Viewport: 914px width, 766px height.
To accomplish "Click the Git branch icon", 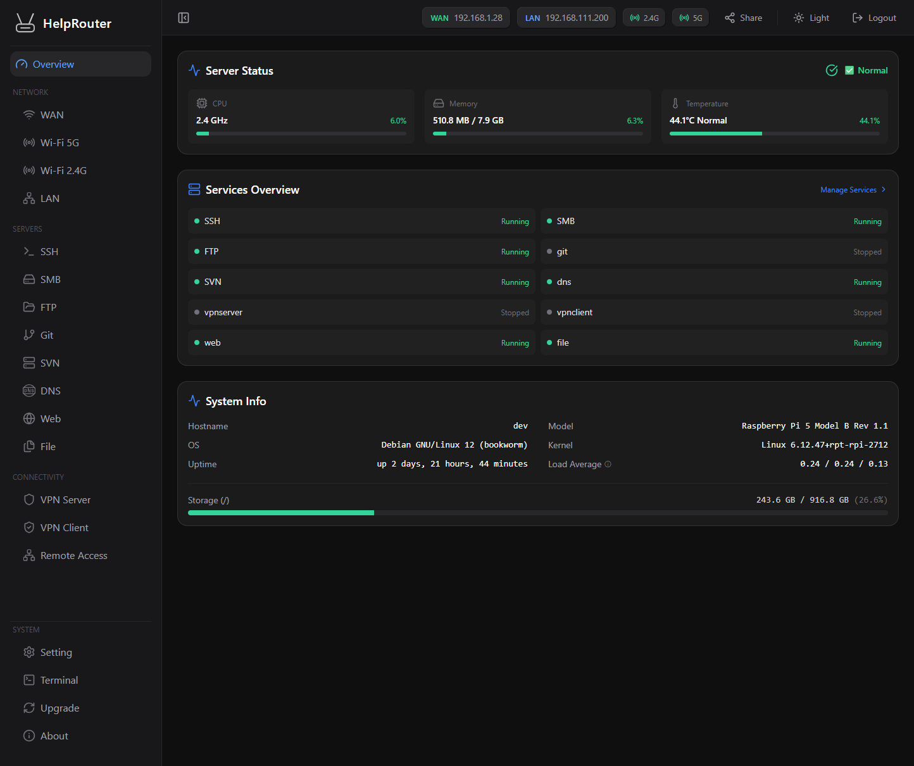I will (x=29, y=335).
